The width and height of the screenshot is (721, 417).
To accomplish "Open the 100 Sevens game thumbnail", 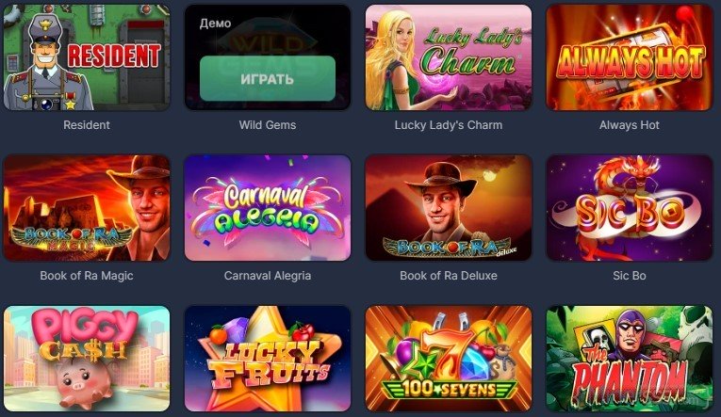I will pyautogui.click(x=449, y=359).
